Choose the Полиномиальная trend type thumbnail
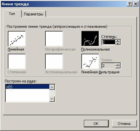 click(90, 39)
